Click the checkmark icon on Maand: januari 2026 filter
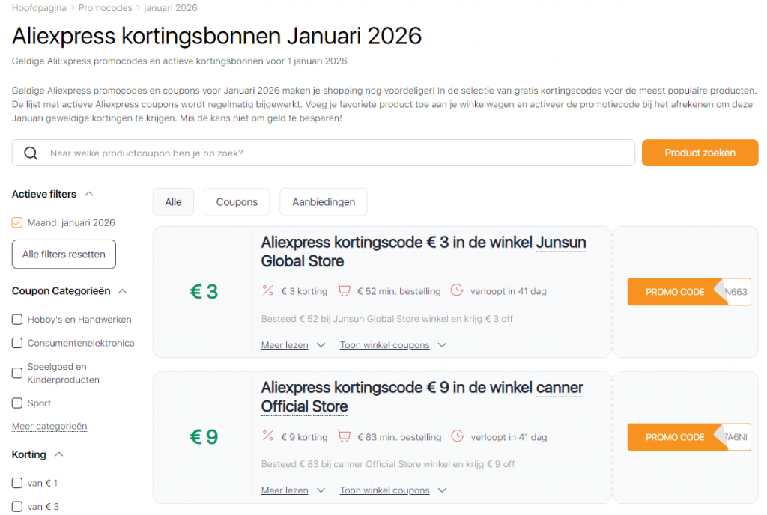 [16, 222]
